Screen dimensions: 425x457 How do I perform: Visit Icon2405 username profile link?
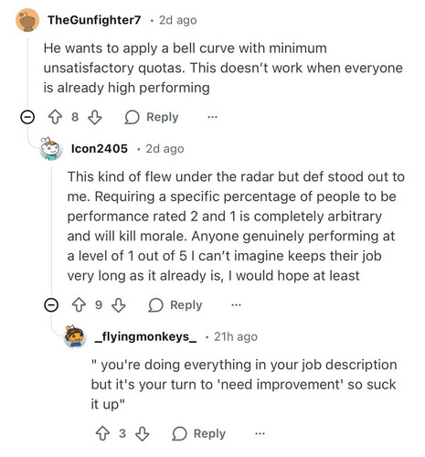point(100,149)
